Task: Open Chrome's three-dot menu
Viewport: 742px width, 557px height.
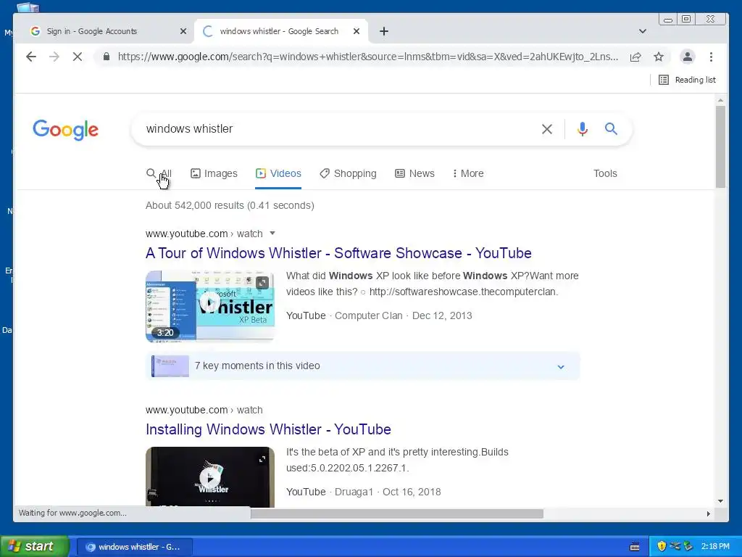Action: tap(711, 57)
